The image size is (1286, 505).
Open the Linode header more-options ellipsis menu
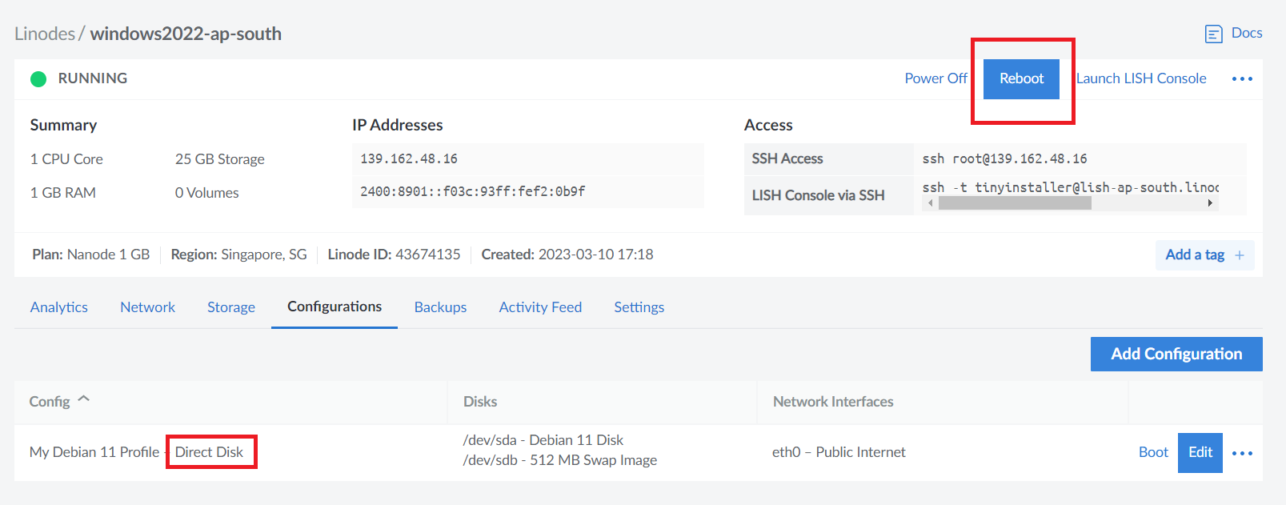tap(1242, 78)
